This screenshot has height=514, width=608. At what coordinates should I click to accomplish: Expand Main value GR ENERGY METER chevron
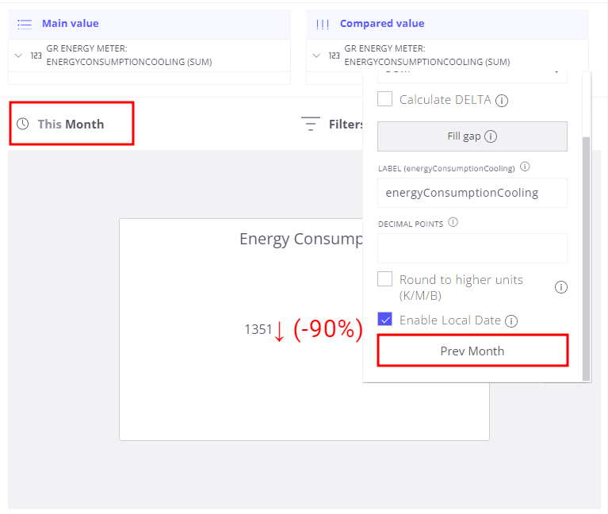click(x=18, y=56)
